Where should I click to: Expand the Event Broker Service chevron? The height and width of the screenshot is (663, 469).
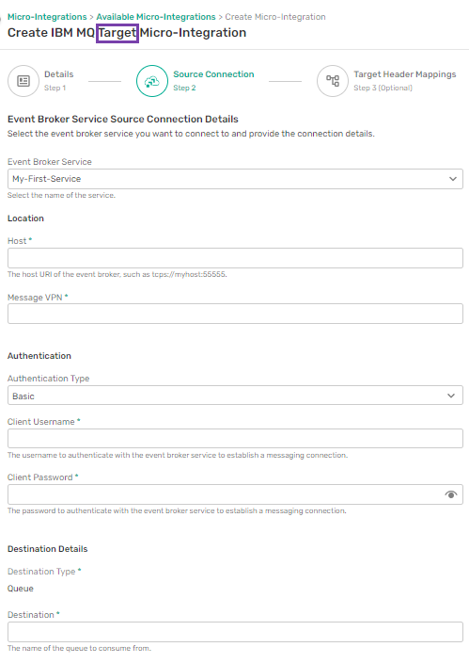click(x=452, y=179)
